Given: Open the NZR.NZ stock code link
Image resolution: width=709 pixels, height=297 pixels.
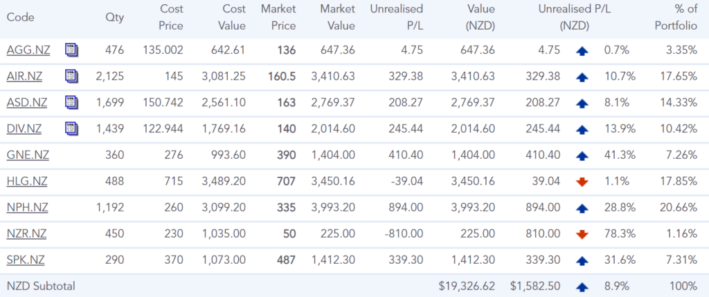Looking at the screenshot, I should (27, 233).
